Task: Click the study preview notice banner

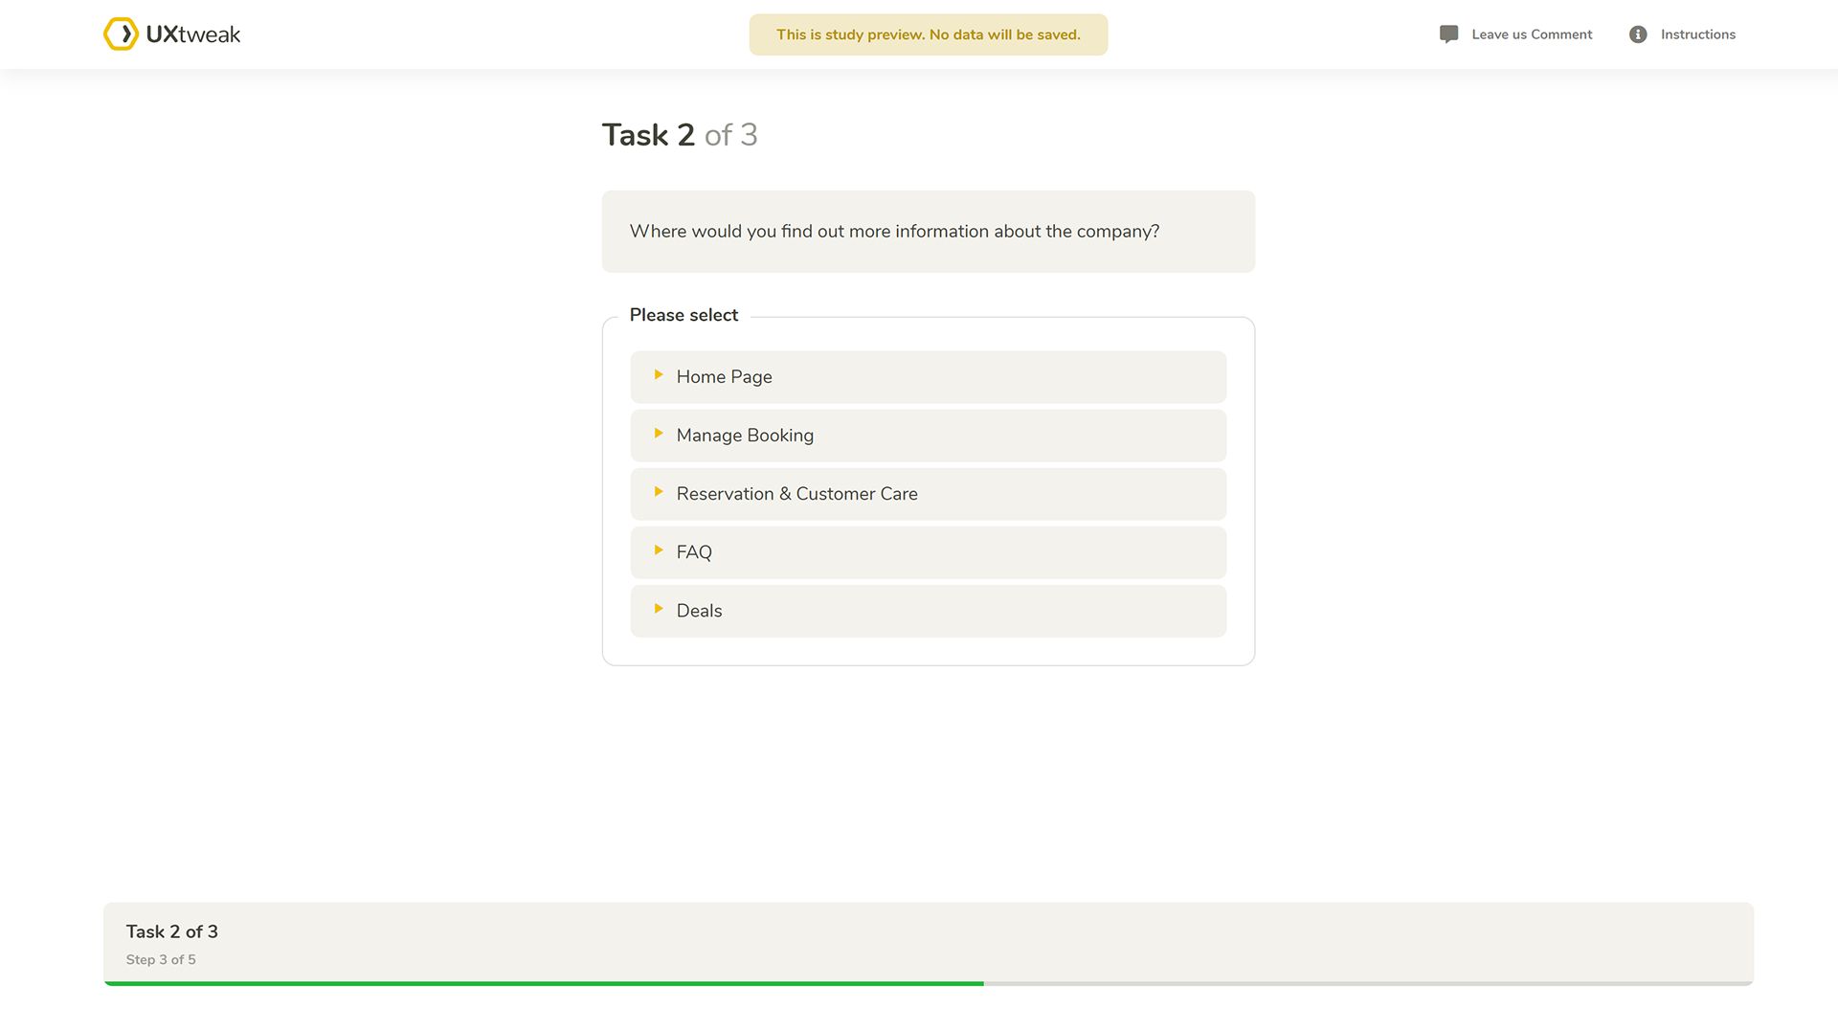Action: click(928, 34)
